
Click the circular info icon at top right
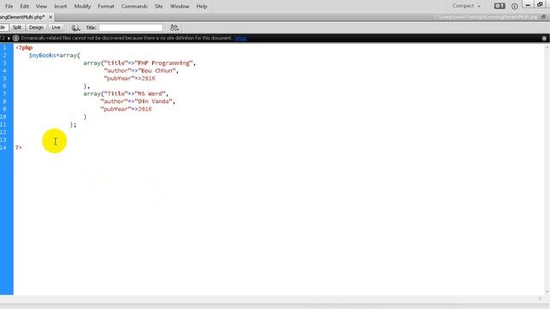514,6
